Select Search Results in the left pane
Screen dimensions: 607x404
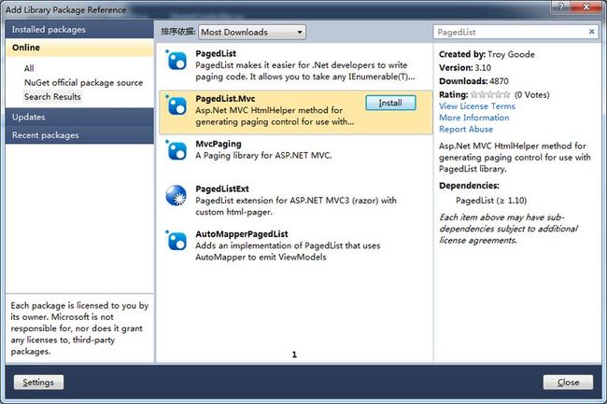point(52,97)
